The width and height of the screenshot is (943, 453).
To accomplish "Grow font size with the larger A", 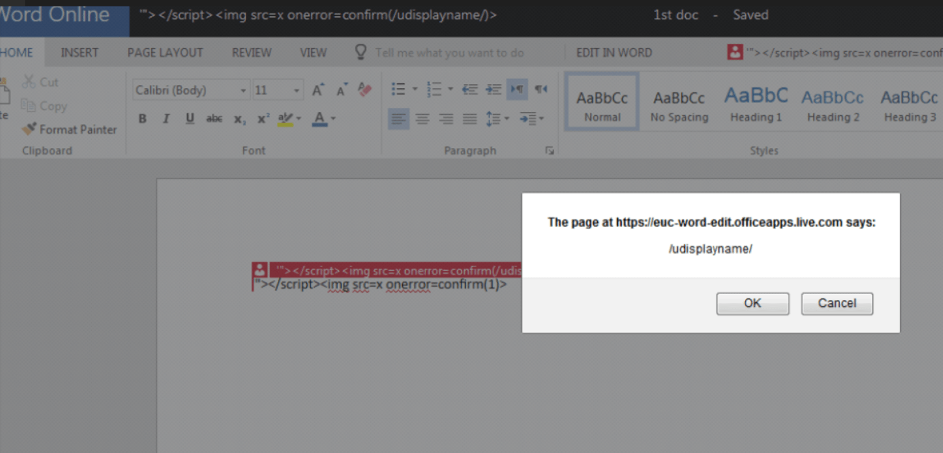I will tap(318, 90).
